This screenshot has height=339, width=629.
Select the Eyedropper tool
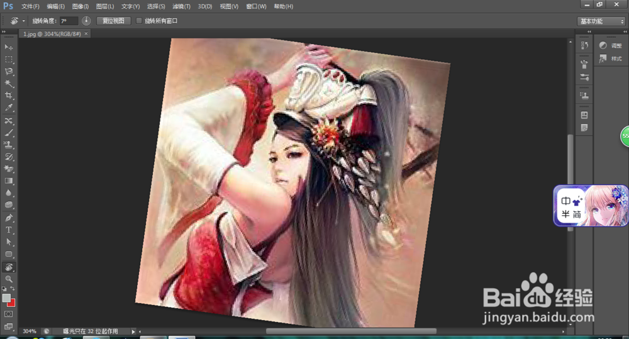(8, 108)
